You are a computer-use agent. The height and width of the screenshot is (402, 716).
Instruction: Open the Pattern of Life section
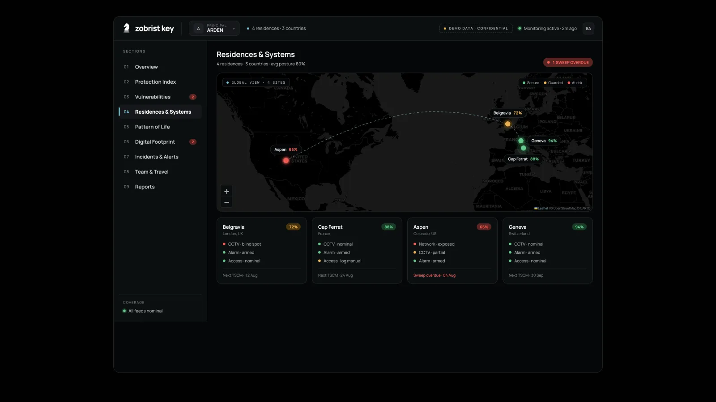(x=160, y=127)
